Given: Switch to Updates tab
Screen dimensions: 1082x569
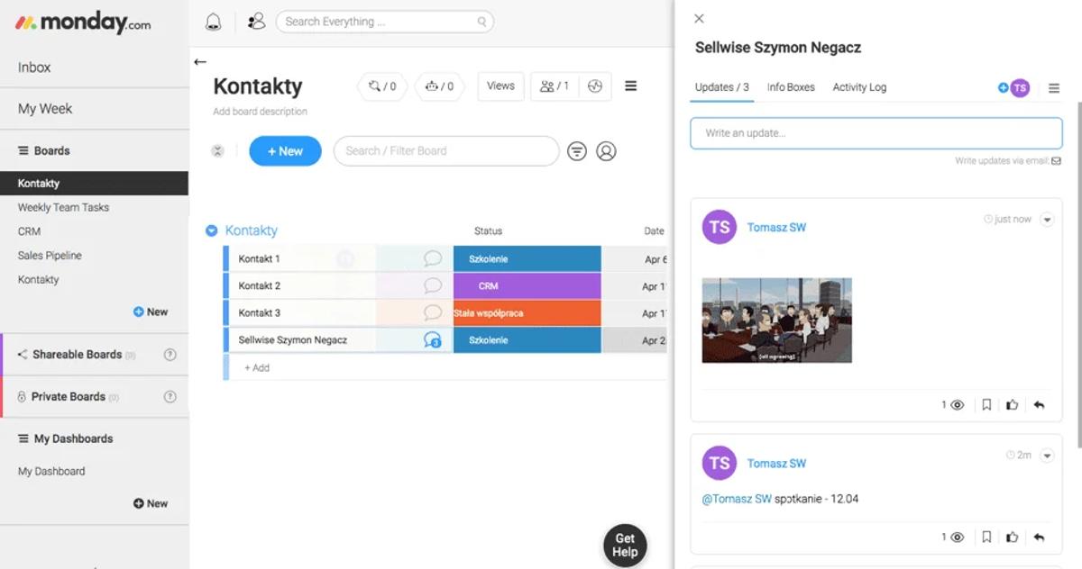Looking at the screenshot, I should click(722, 87).
